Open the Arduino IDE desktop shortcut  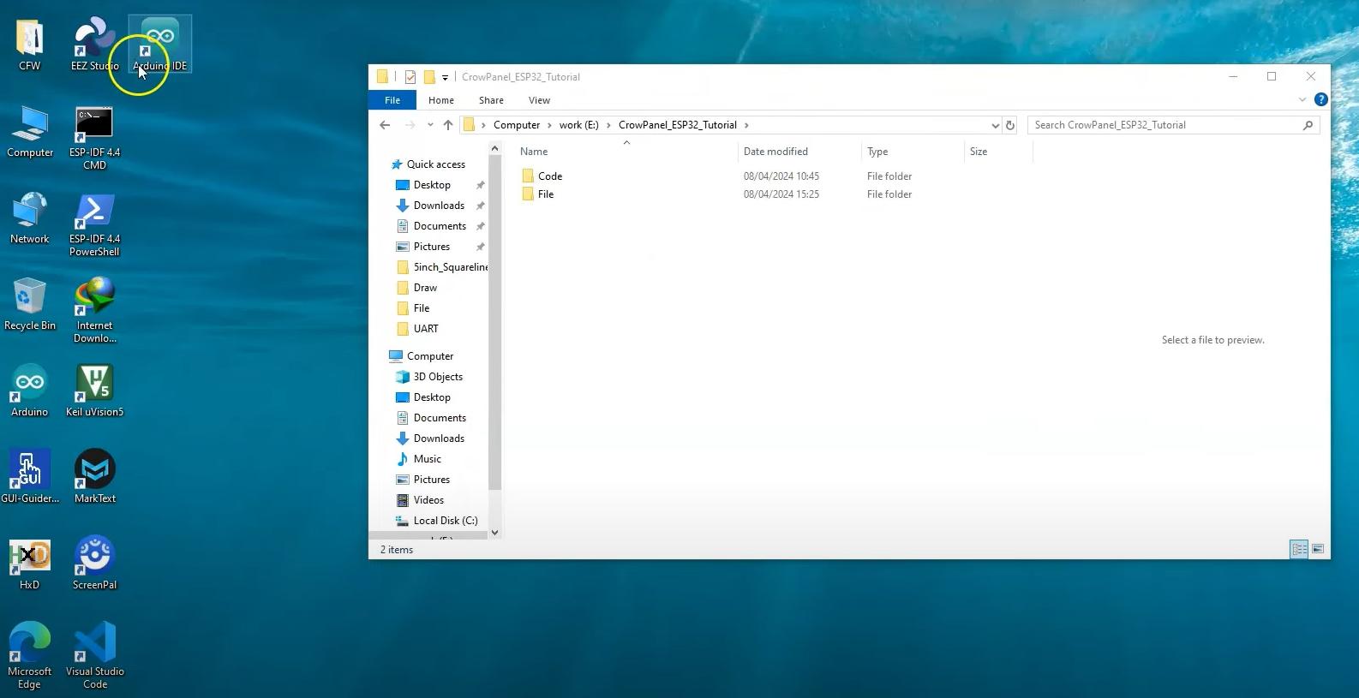(x=159, y=45)
